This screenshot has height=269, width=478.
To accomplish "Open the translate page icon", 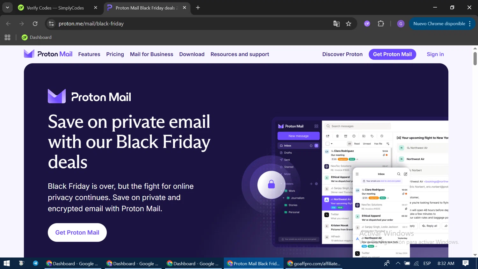I will click(337, 24).
